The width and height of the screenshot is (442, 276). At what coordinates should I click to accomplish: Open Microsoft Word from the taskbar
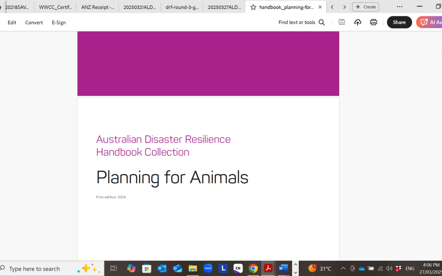283,268
